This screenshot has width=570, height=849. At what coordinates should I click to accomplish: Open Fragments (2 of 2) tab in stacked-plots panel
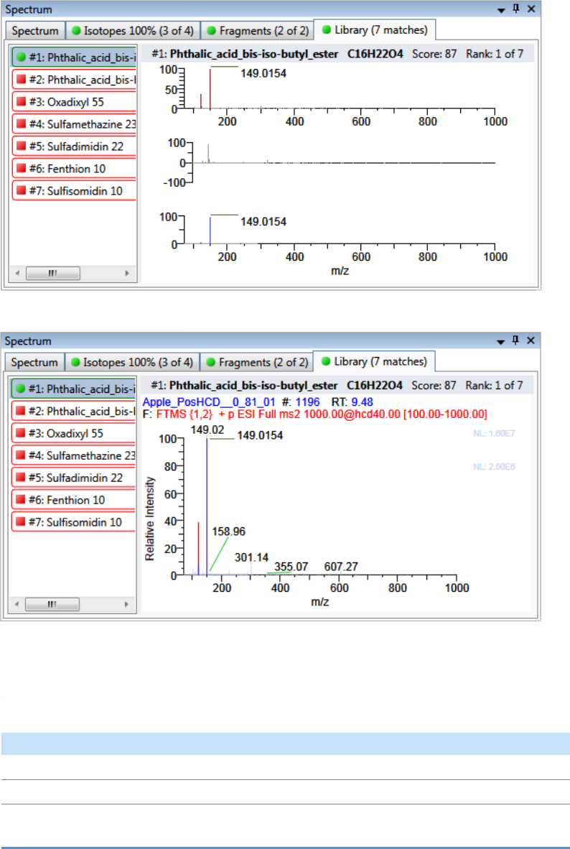click(257, 31)
